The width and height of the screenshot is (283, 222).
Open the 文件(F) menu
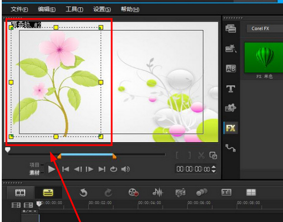click(19, 9)
